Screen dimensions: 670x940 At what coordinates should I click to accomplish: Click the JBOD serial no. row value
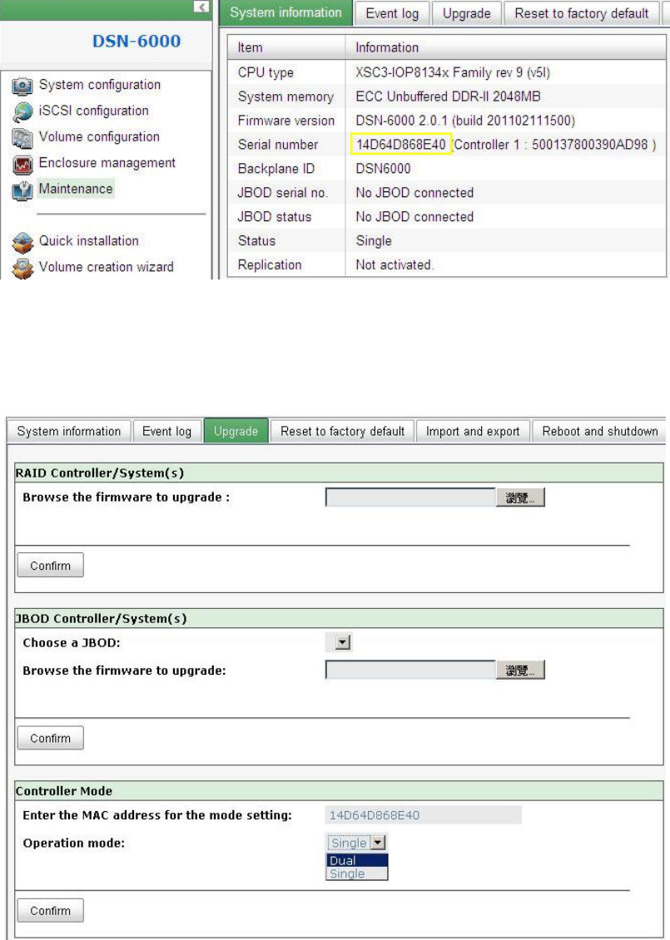(414, 192)
